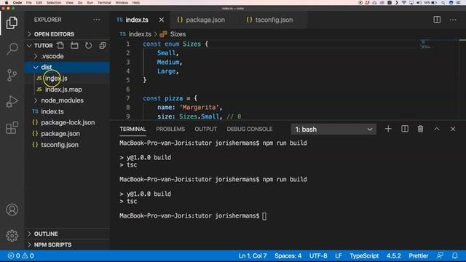Refresh the Explorer file tree
The height and width of the screenshot is (262, 466).
tap(89, 45)
